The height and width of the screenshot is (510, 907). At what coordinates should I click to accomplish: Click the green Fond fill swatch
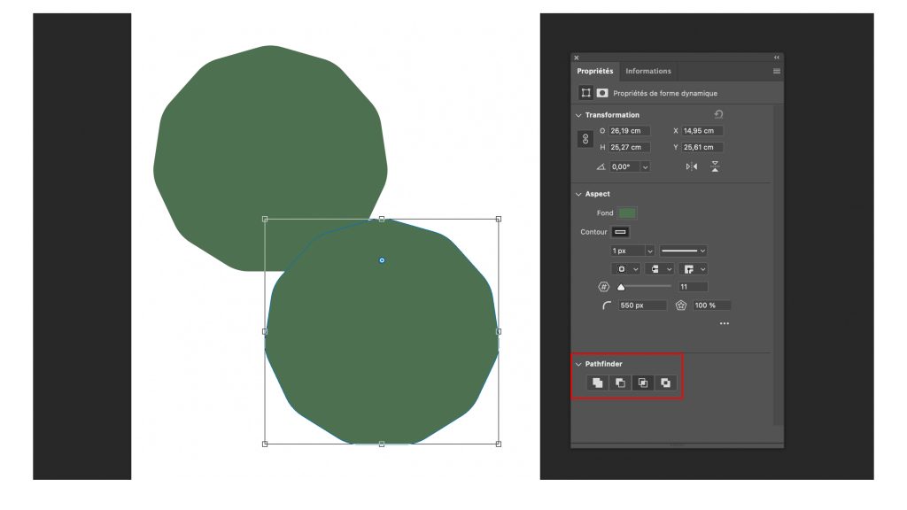(x=627, y=213)
